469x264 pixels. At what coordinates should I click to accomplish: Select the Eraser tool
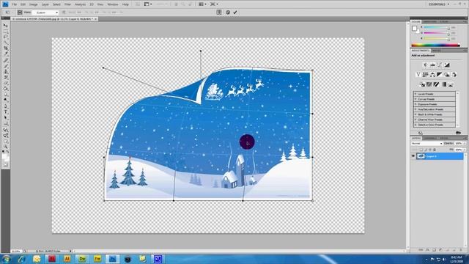click(x=5, y=83)
